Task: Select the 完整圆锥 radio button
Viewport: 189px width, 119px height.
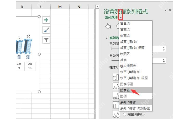Action: (125, 114)
